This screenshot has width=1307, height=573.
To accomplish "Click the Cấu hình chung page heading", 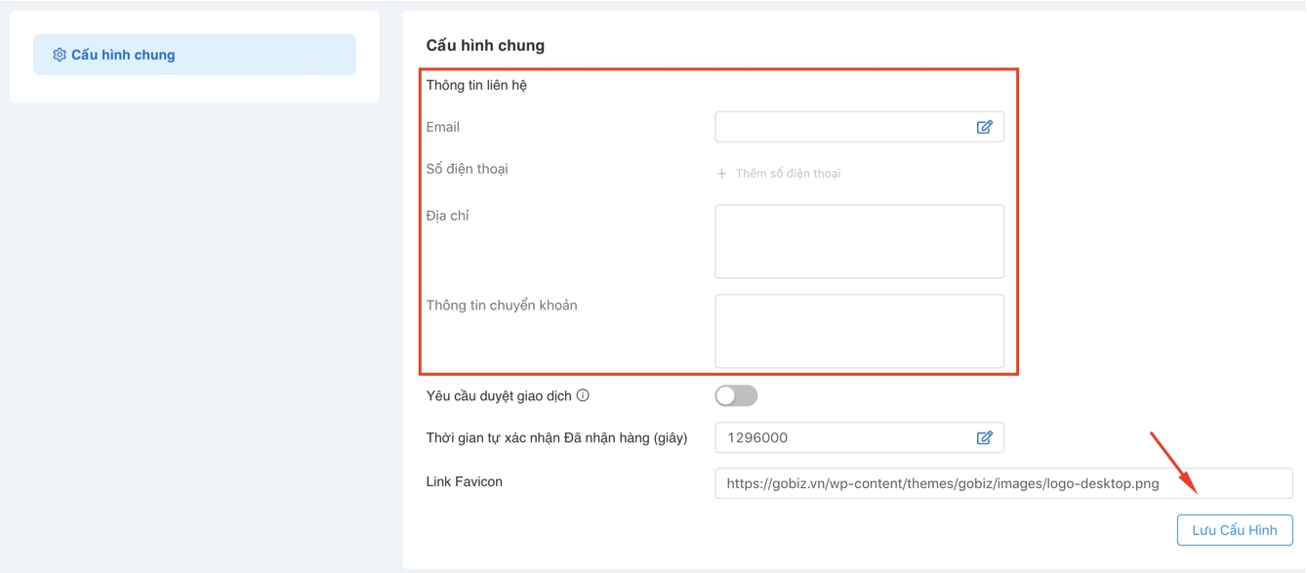I will point(485,46).
